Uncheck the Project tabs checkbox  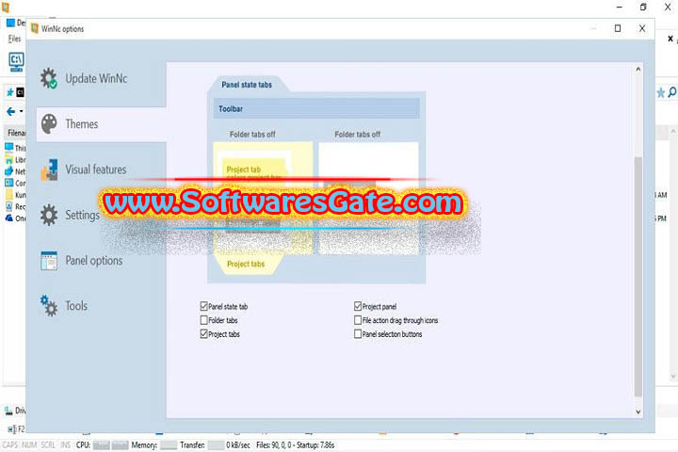coord(204,334)
